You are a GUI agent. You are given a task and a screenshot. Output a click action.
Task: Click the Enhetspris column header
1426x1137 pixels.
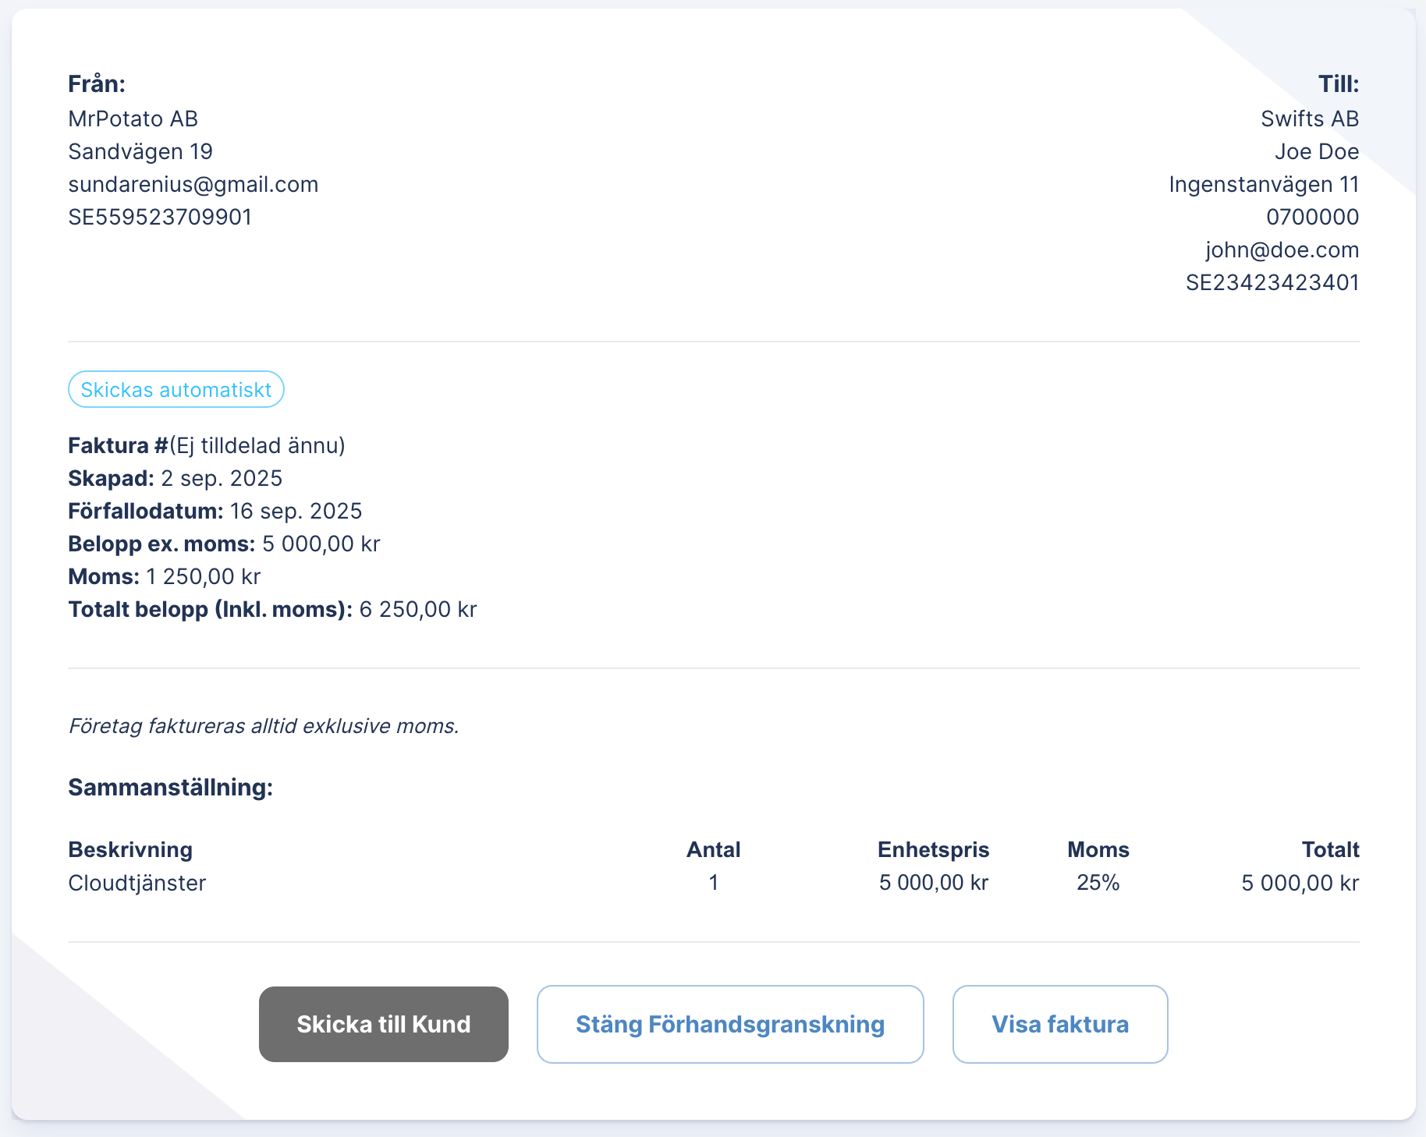[933, 850]
